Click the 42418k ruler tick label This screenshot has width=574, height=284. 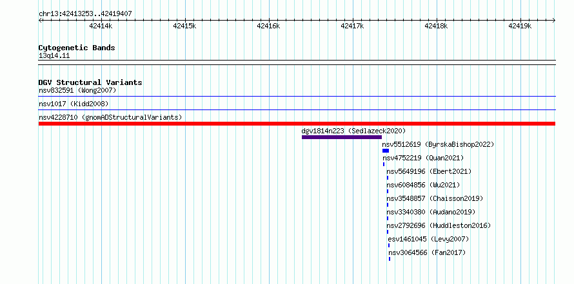coord(436,26)
